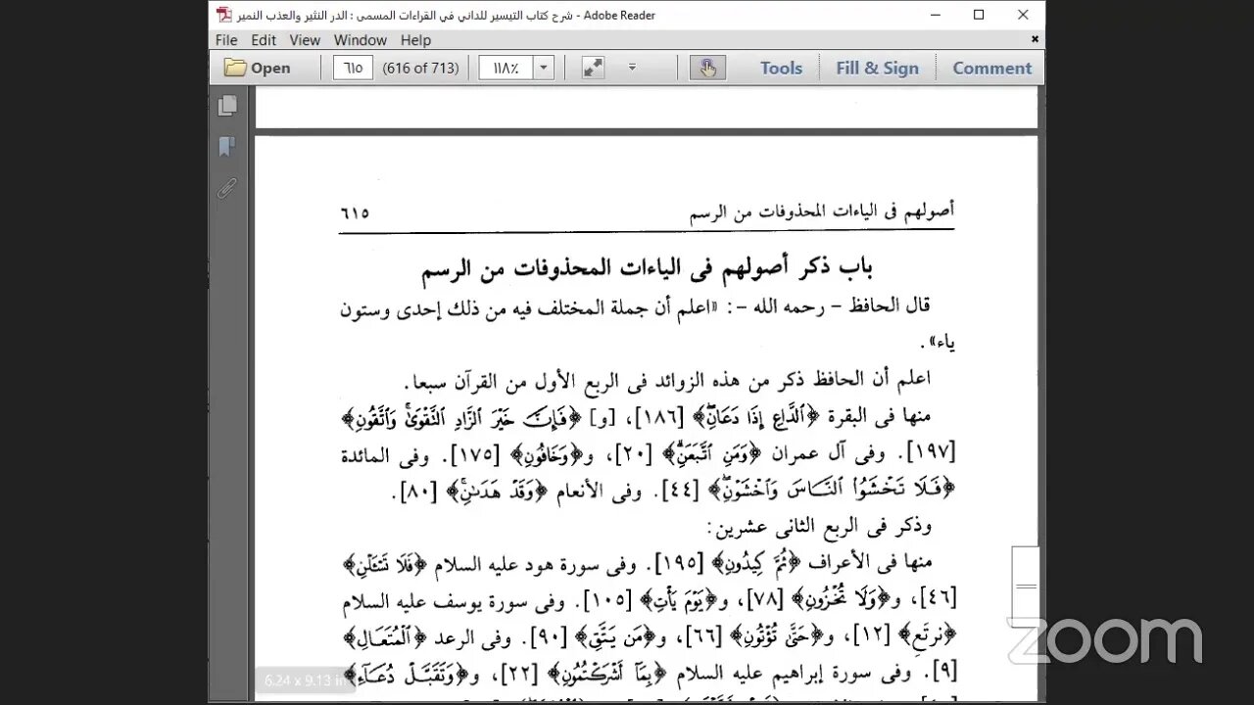The image size is (1254, 705).
Task: Click the Open file button
Action: tap(258, 68)
